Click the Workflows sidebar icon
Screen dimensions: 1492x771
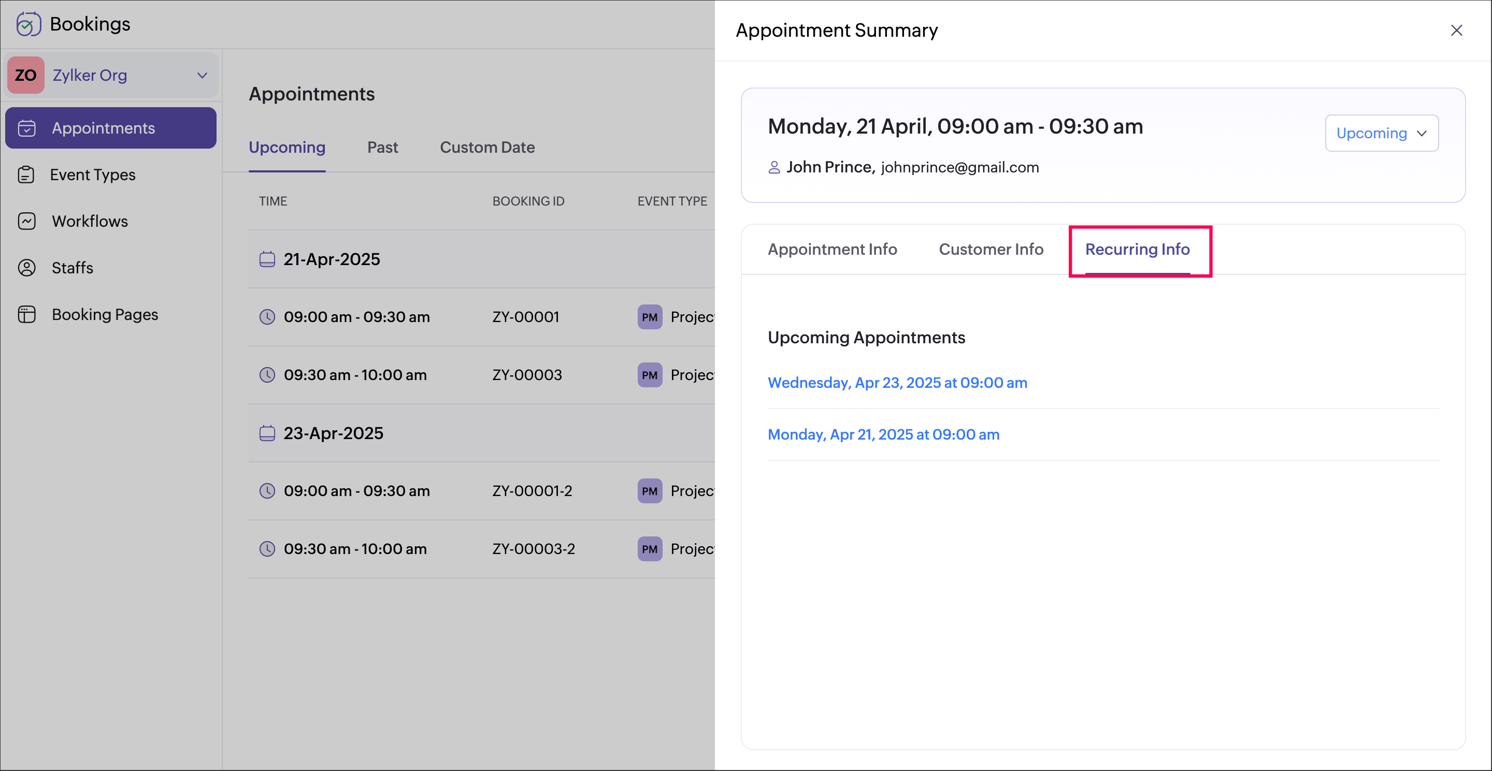pyautogui.click(x=26, y=221)
